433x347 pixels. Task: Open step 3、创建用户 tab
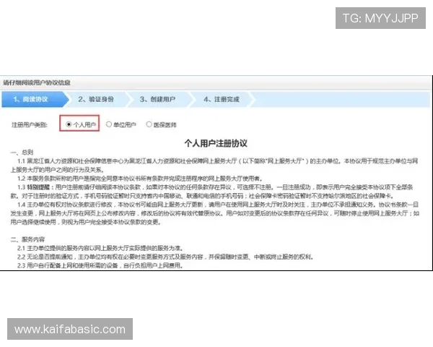click(157, 99)
